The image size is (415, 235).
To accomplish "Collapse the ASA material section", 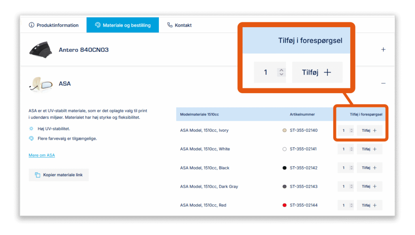I will pyautogui.click(x=383, y=83).
